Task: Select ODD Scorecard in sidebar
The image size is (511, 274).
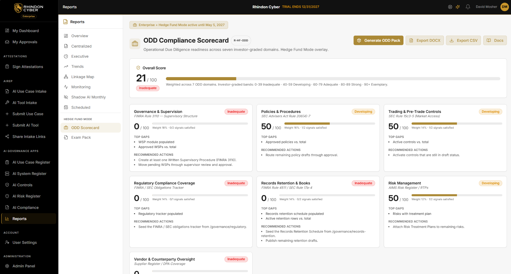Action: point(90,128)
